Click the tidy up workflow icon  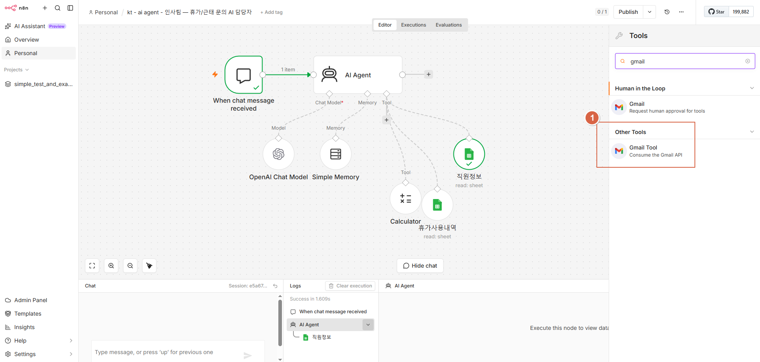pos(149,266)
